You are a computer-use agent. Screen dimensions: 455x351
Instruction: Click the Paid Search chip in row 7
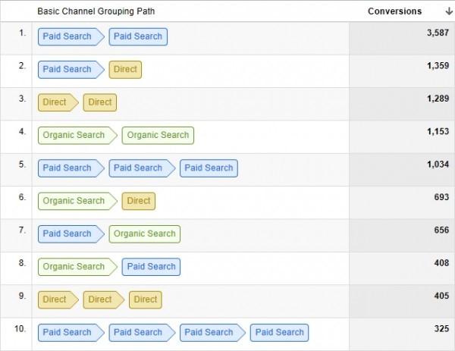coord(71,233)
